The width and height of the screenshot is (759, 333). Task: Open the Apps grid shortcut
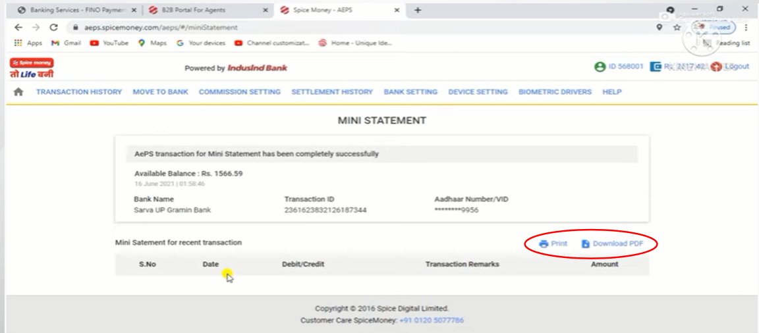(x=28, y=43)
